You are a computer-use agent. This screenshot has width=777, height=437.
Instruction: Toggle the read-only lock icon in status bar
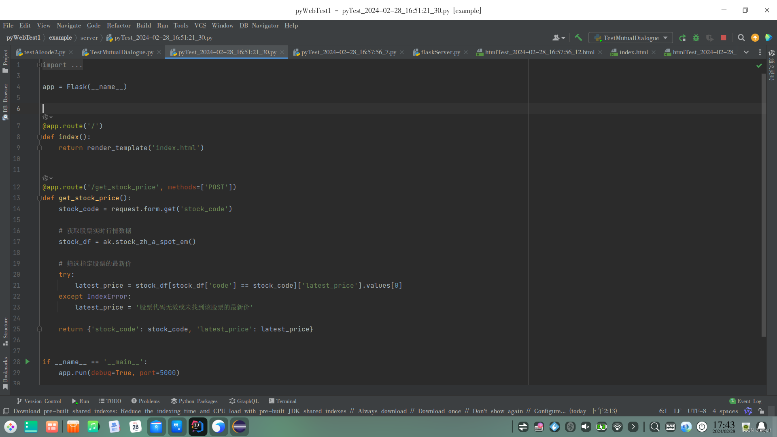761,411
